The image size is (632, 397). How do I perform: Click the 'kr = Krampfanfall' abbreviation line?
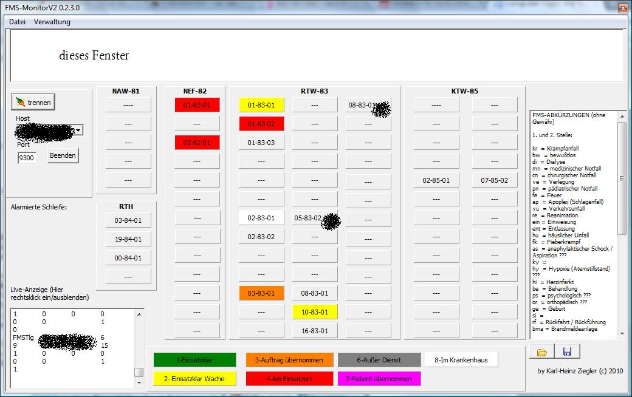tap(555, 148)
